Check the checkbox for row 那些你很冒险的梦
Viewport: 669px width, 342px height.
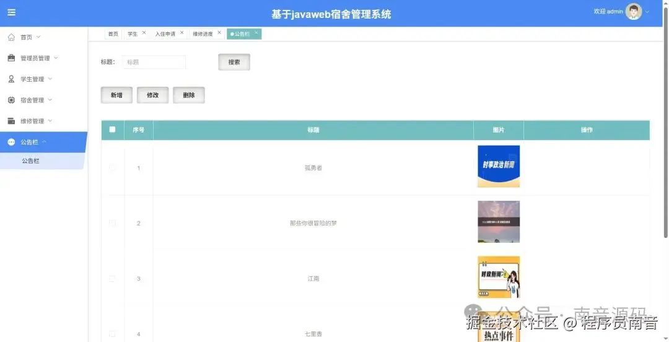[x=112, y=223]
